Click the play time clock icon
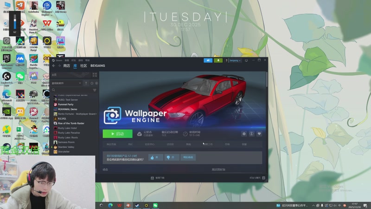This screenshot has width=371, height=209. (x=185, y=134)
